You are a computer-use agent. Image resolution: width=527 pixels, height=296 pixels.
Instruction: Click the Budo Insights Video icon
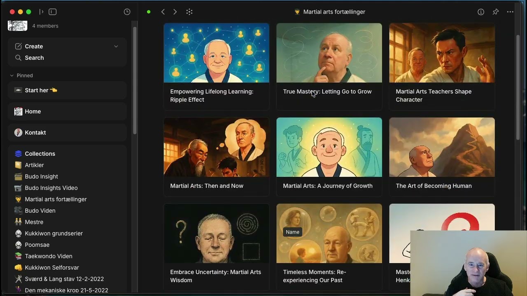pyautogui.click(x=18, y=188)
